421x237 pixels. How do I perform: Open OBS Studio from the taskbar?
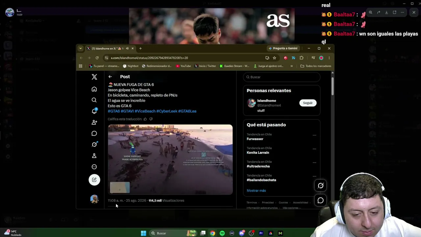click(x=251, y=233)
